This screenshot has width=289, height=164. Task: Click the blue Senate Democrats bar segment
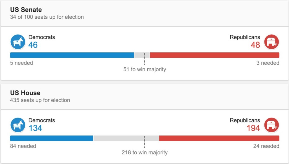click(72, 55)
